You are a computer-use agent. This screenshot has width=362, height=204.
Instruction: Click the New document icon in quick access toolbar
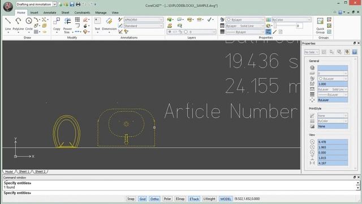(61, 5)
